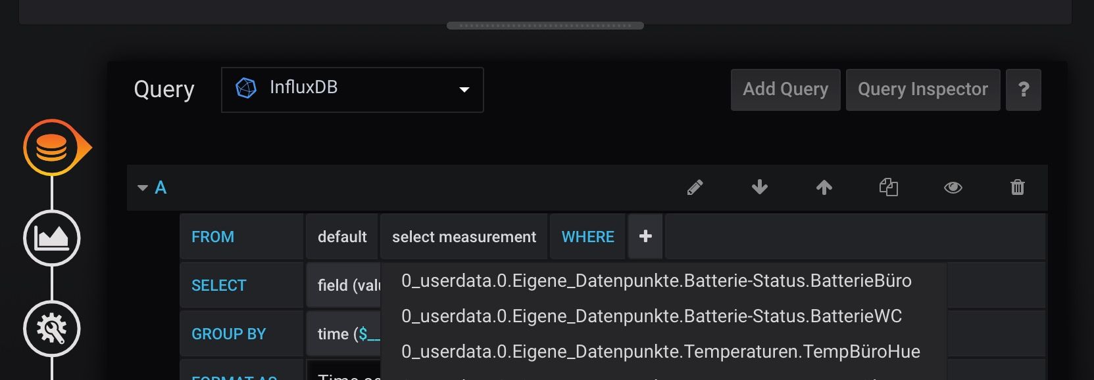Click the InfluxDB logo icon

[x=246, y=88]
